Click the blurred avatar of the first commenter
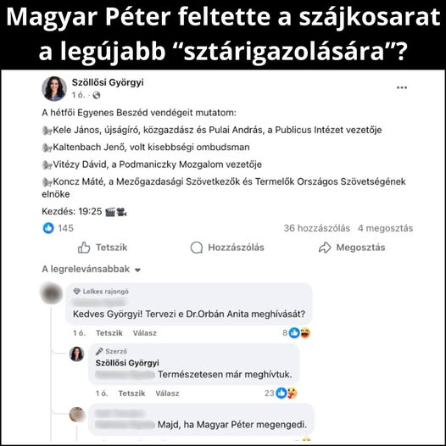The width and height of the screenshot is (446, 446). pos(52,293)
